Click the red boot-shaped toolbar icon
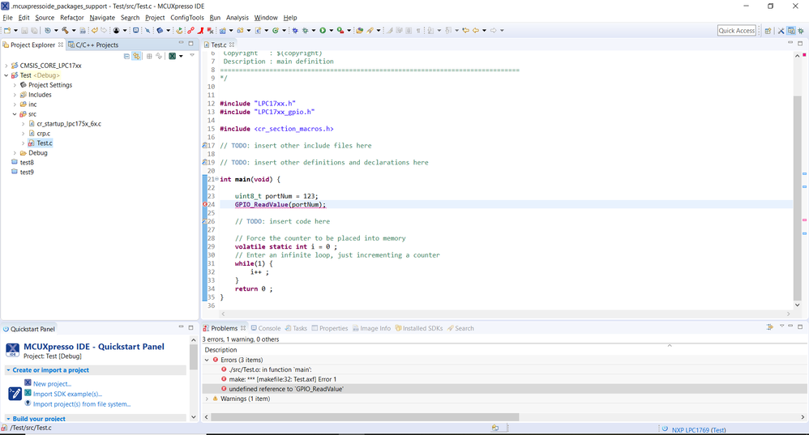809x435 pixels. 201,31
